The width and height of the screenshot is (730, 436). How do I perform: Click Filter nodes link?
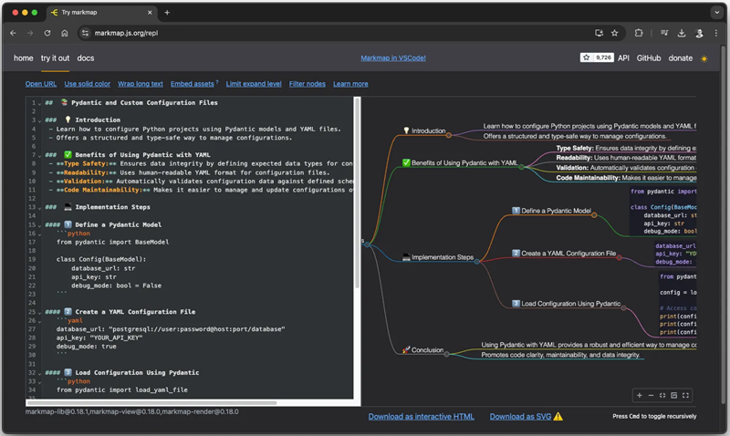point(308,84)
